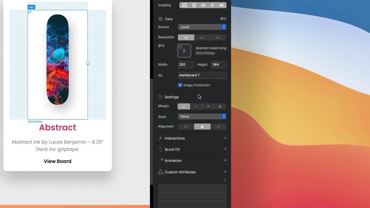Click the Data stack icon

(x=160, y=19)
